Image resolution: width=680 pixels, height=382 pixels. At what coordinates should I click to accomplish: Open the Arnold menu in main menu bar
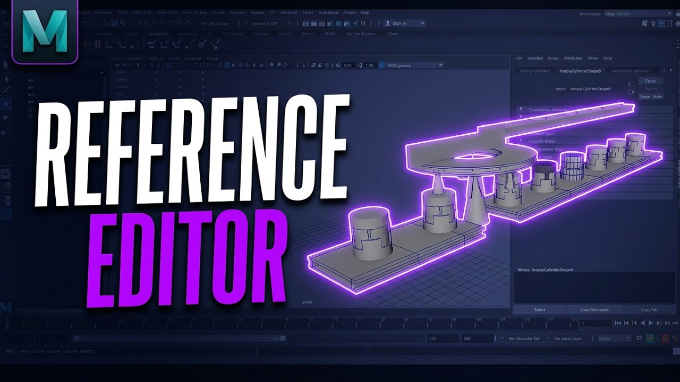[350, 12]
